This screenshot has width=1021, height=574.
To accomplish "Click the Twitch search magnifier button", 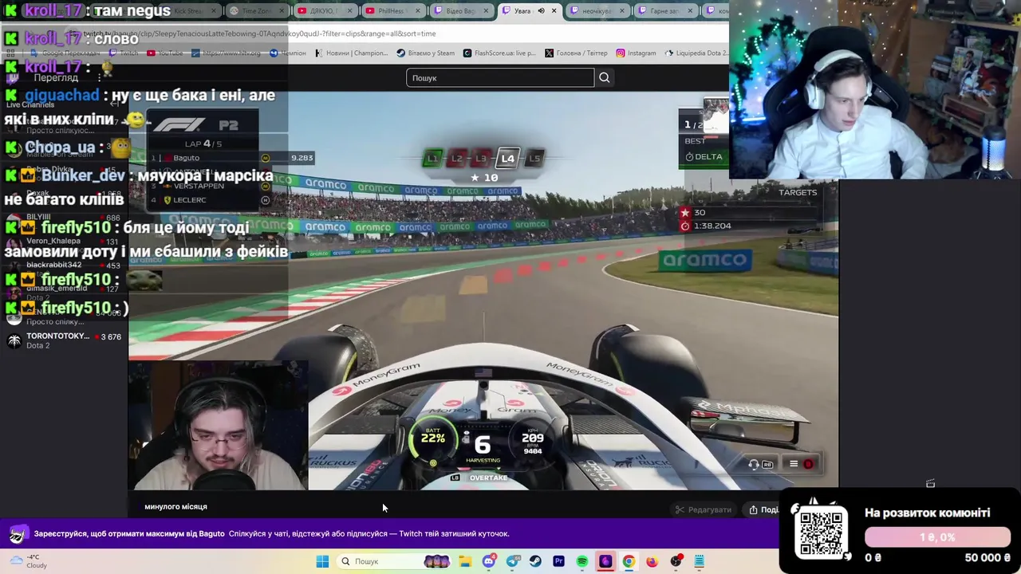I will coord(604,77).
